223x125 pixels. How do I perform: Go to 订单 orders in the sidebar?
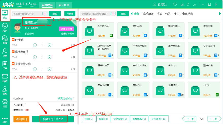[5, 65]
